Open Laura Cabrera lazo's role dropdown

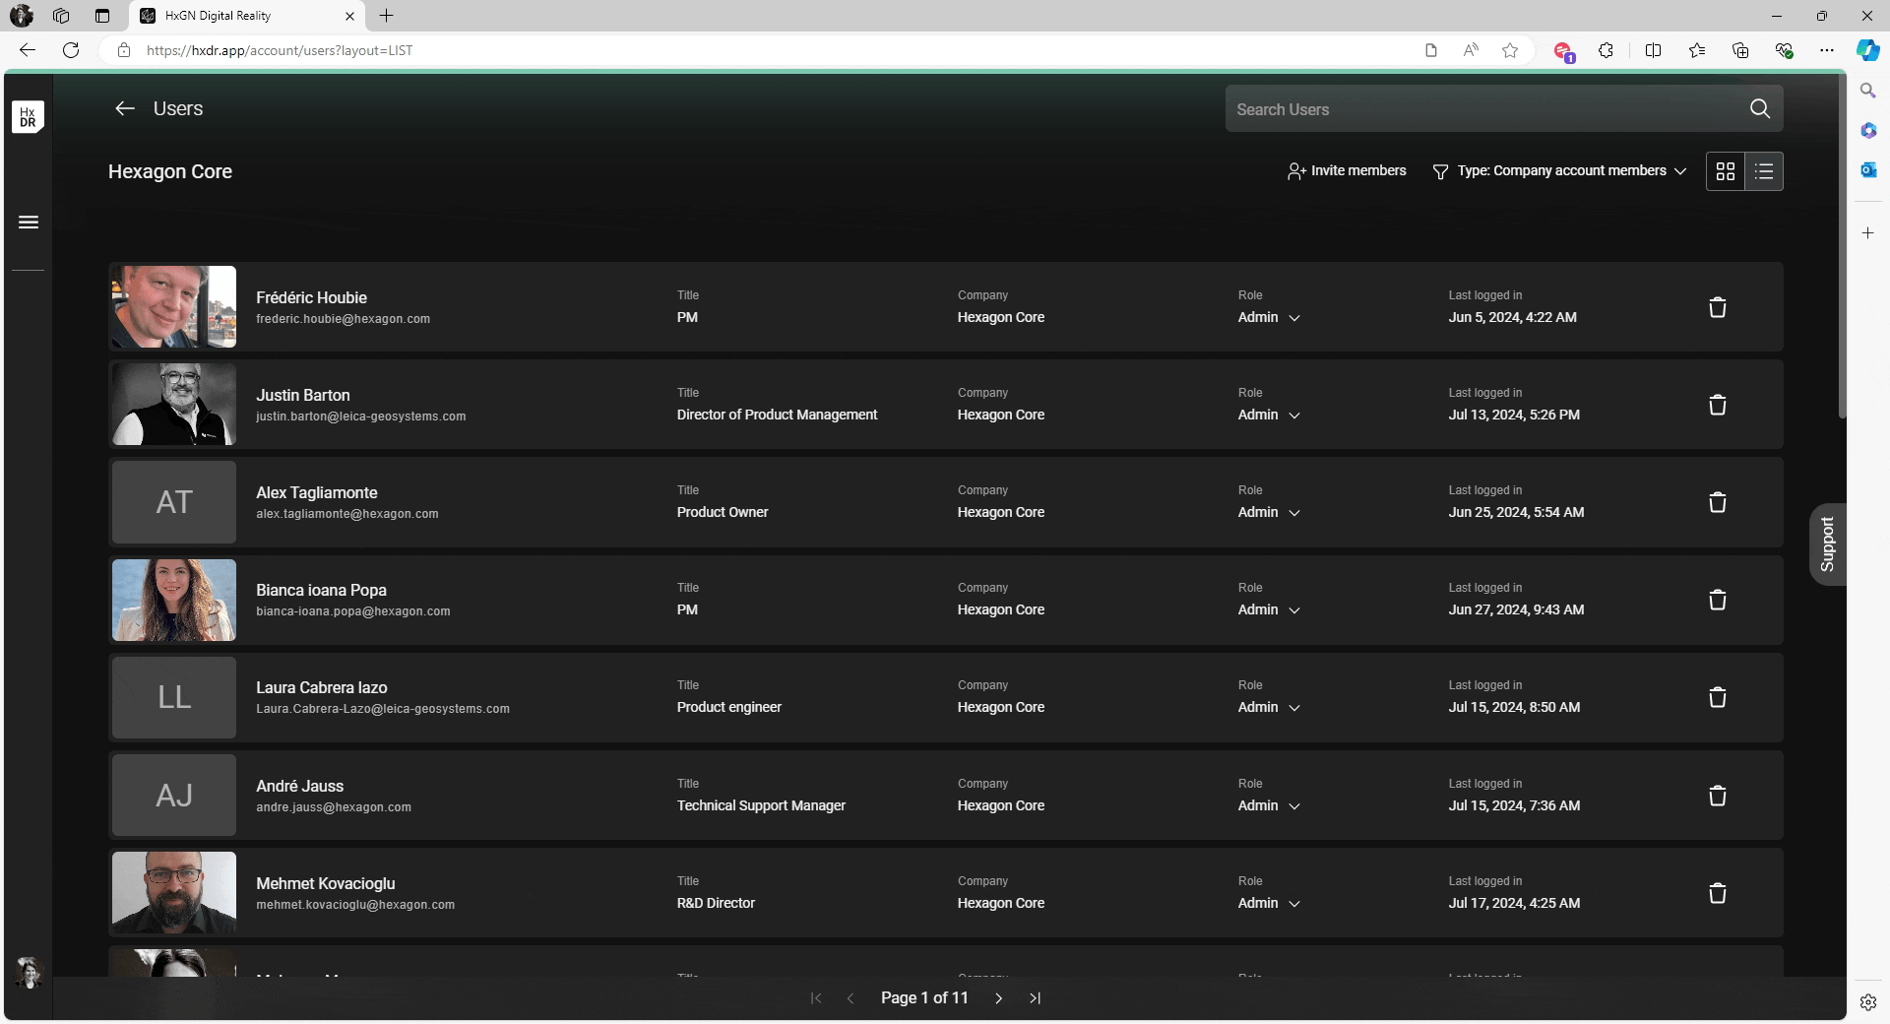coord(1268,708)
